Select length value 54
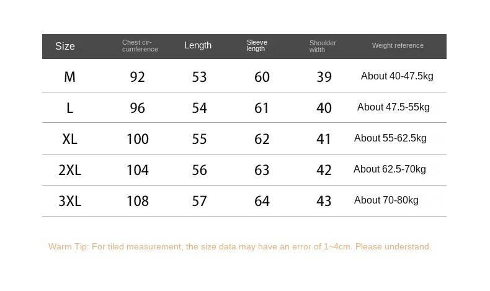The image size is (490, 291). click(x=199, y=108)
